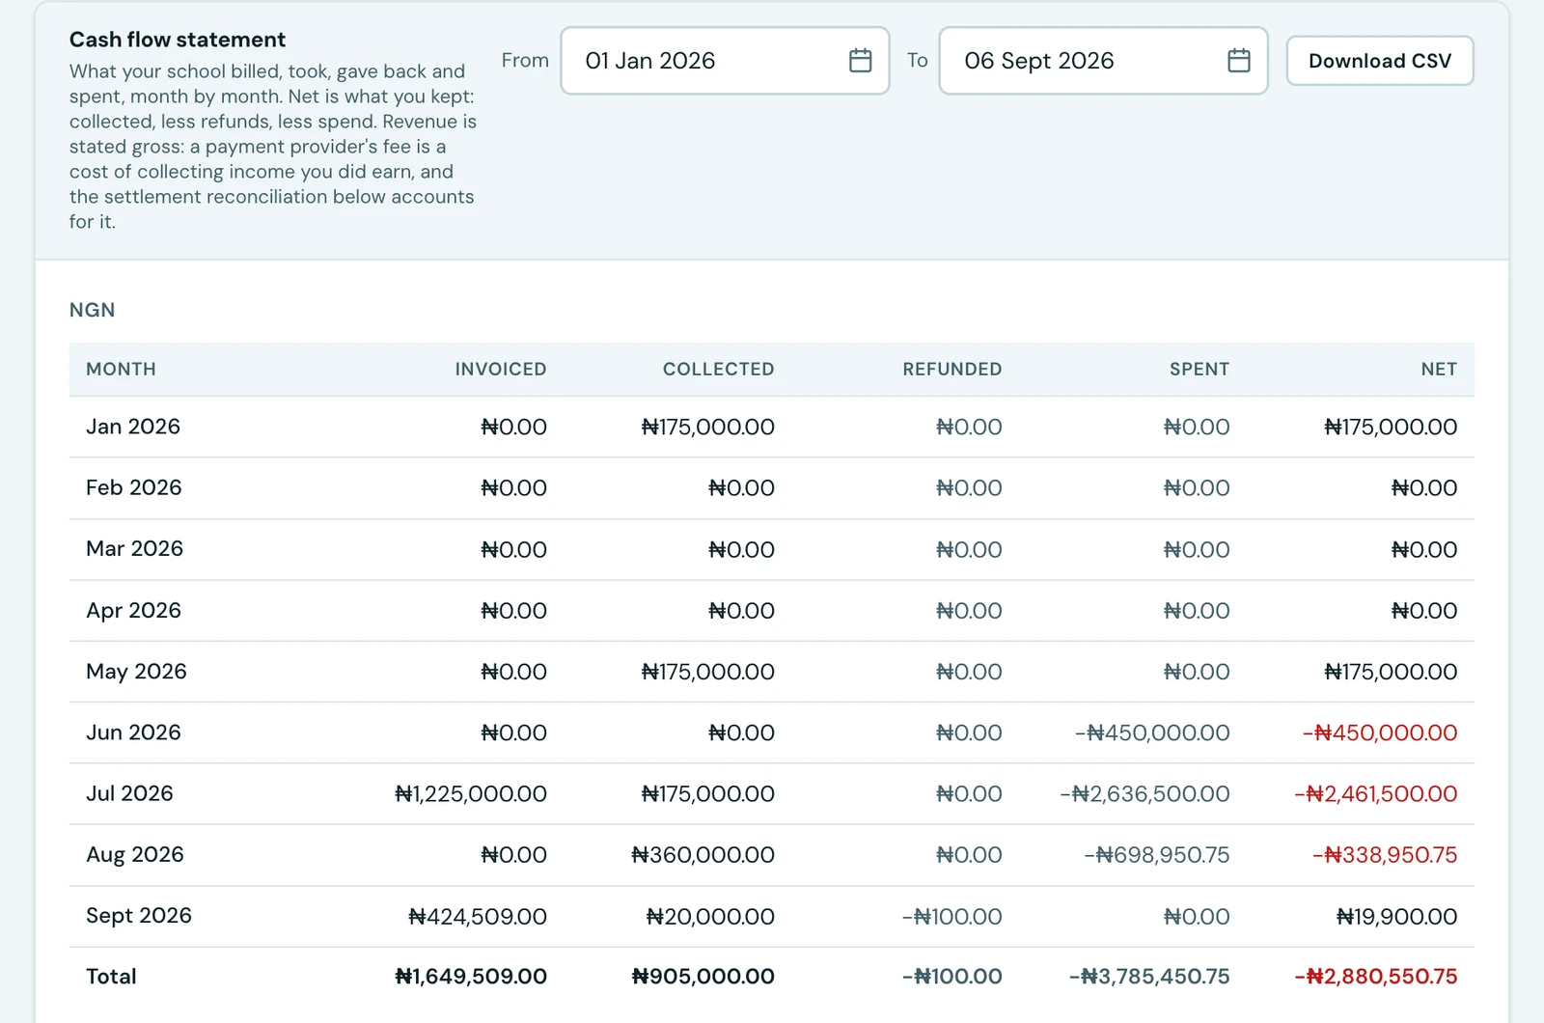Download the CSV of the cash flow

pos(1380,61)
